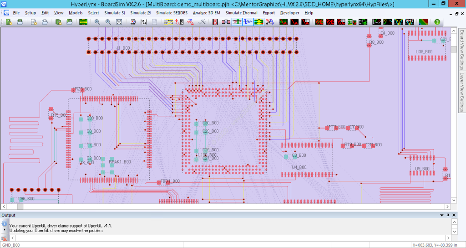
Task: Click the Zoom Out magnifier icon
Action: click(108, 22)
